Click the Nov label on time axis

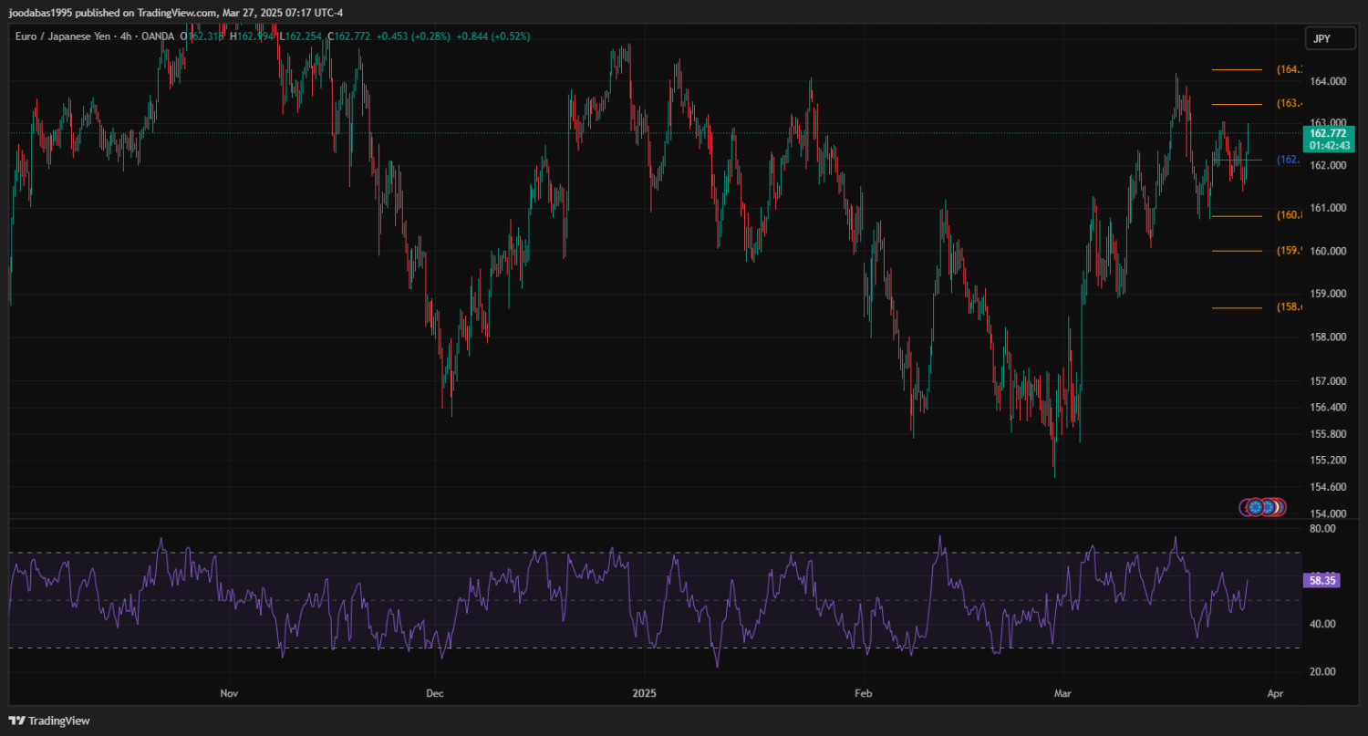[229, 694]
